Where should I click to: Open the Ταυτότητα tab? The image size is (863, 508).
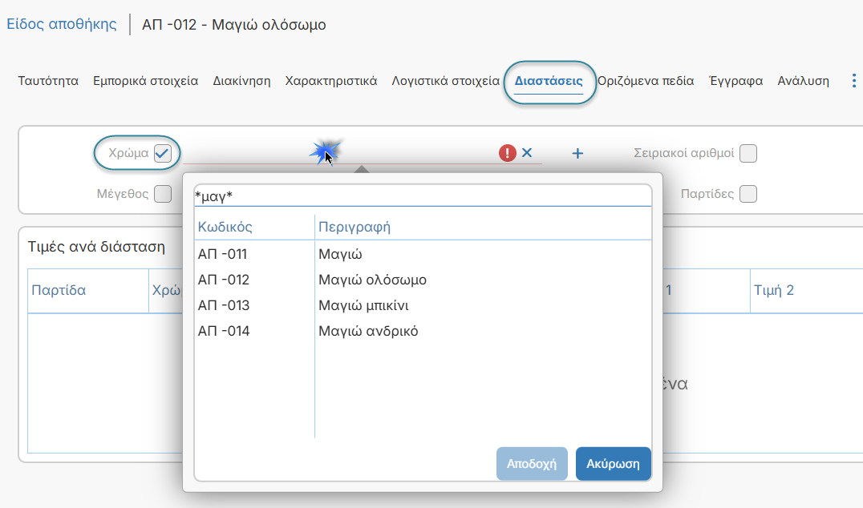tap(48, 81)
